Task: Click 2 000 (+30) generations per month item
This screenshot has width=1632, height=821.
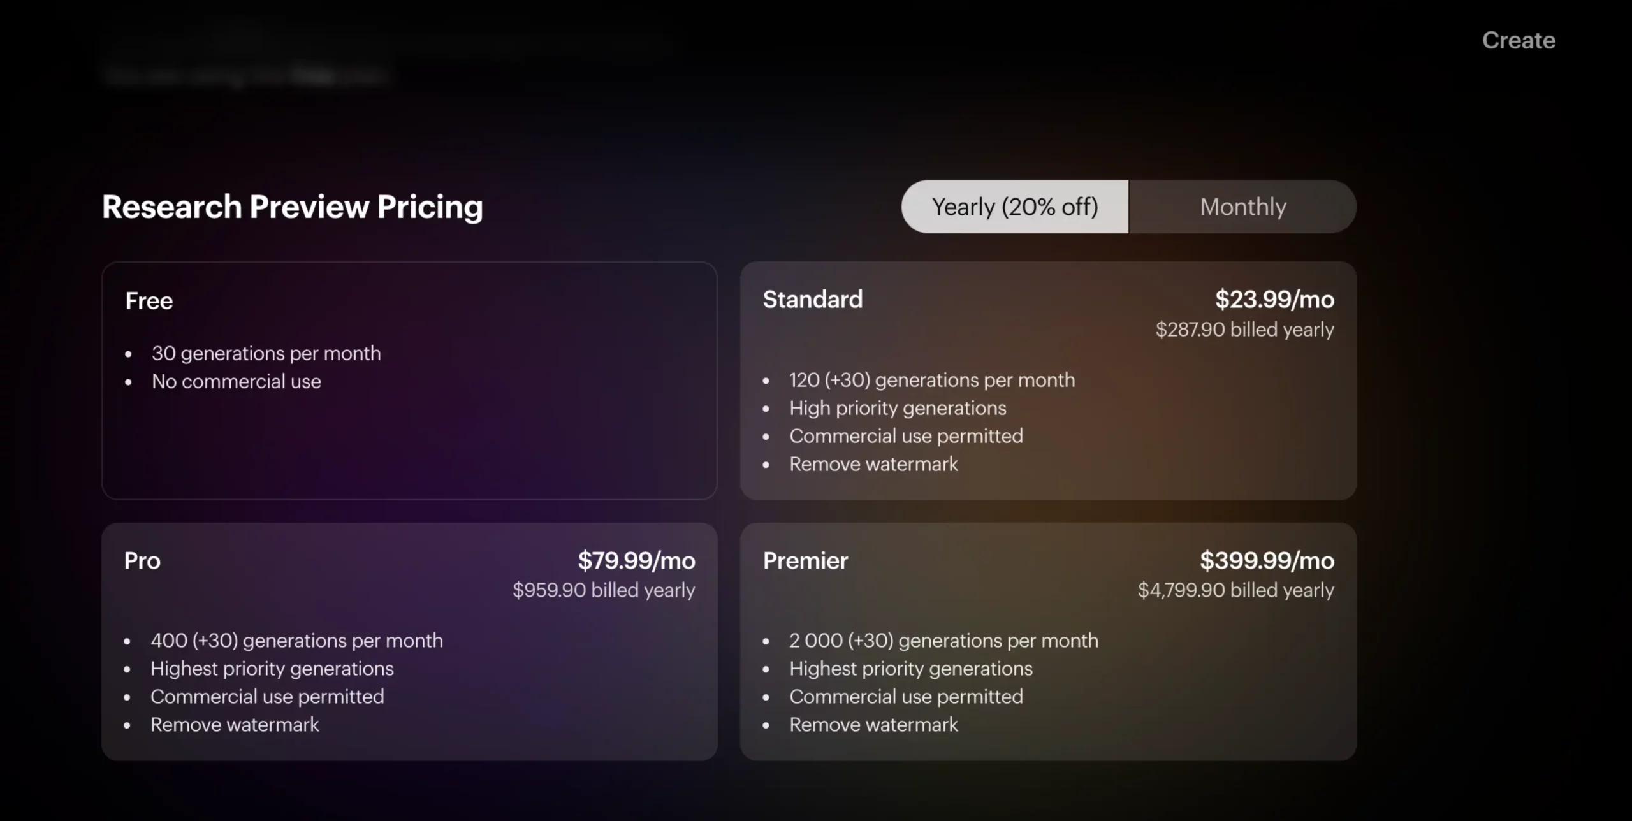Action: pyautogui.click(x=943, y=640)
